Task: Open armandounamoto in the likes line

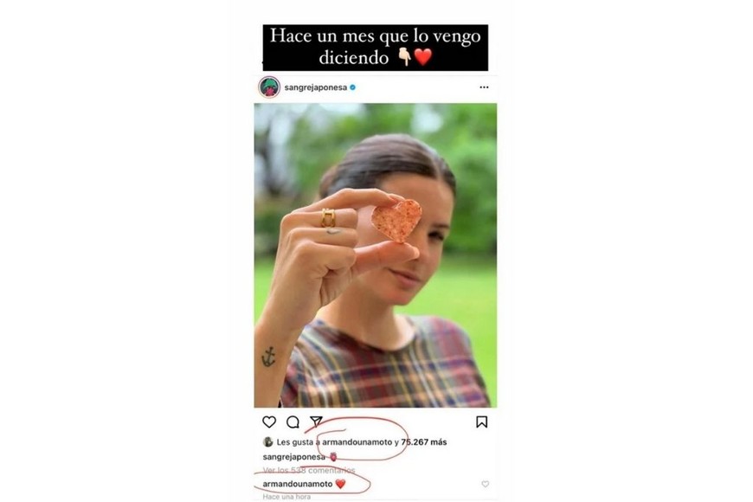Action: [x=357, y=442]
